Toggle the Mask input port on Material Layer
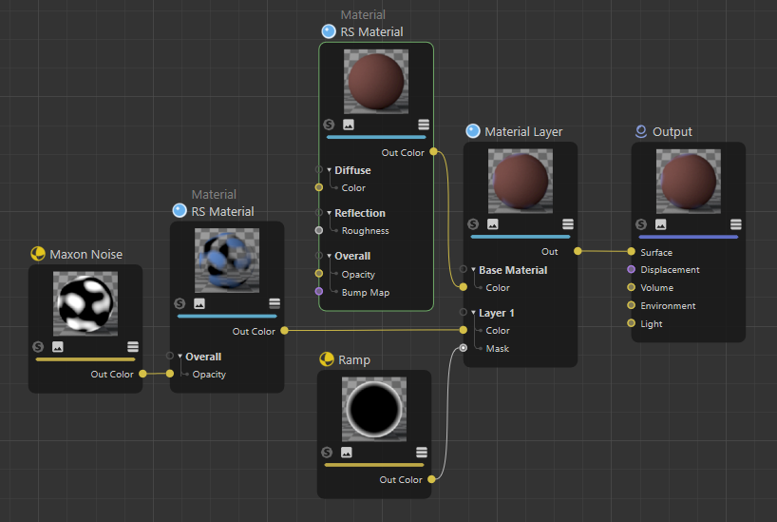This screenshot has width=777, height=522. click(464, 348)
